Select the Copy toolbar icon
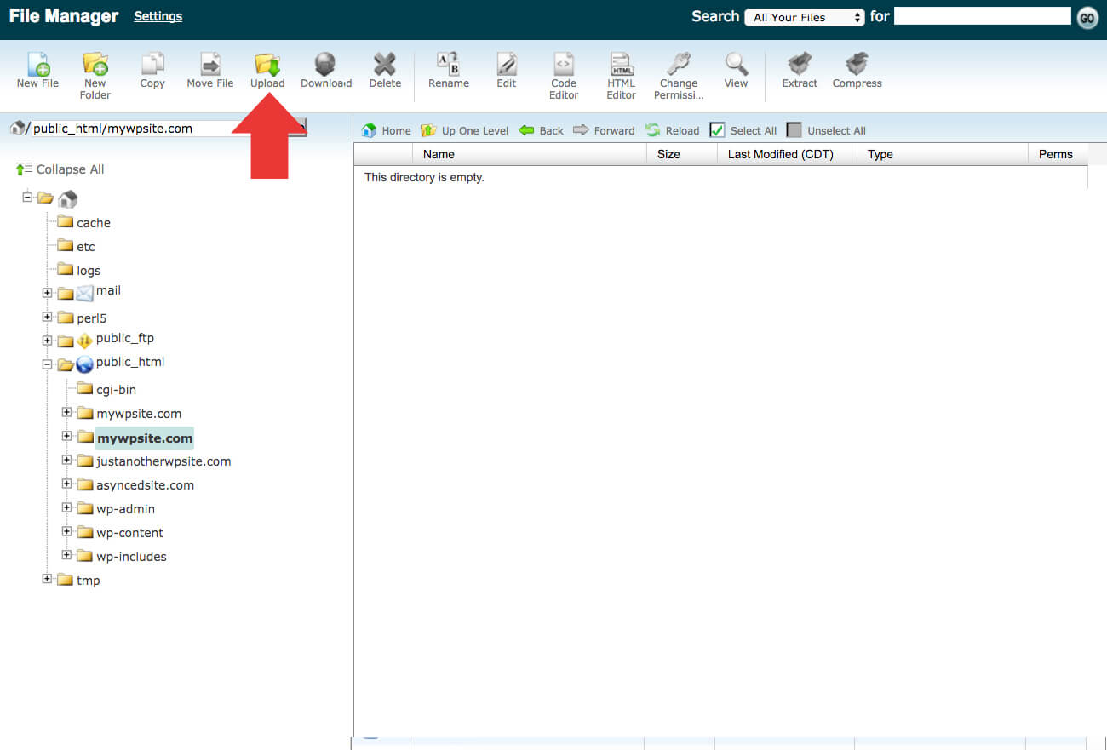Viewport: 1107px width, 750px height. click(x=152, y=70)
